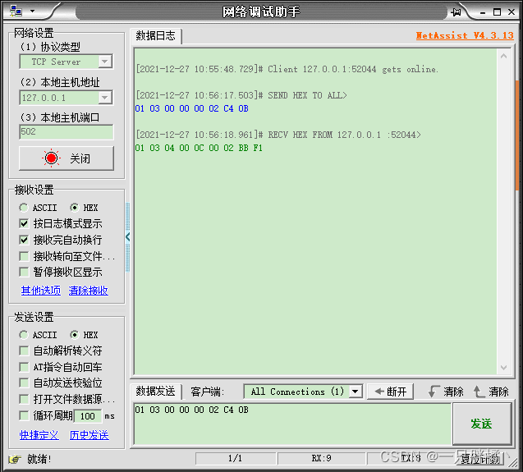Click the SEND HEX TO ALL log line
This screenshot has width=523, height=472.
point(241,95)
